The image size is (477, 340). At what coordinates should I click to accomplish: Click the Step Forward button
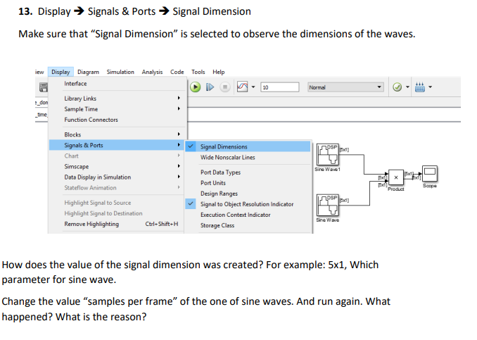(210, 87)
